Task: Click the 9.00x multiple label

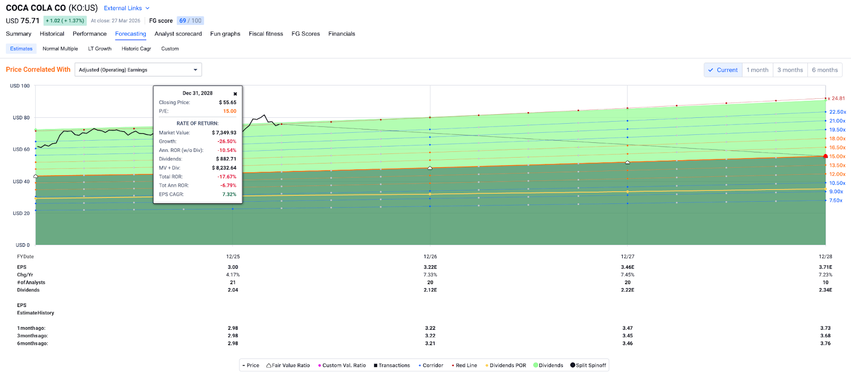Action: pyautogui.click(x=836, y=192)
